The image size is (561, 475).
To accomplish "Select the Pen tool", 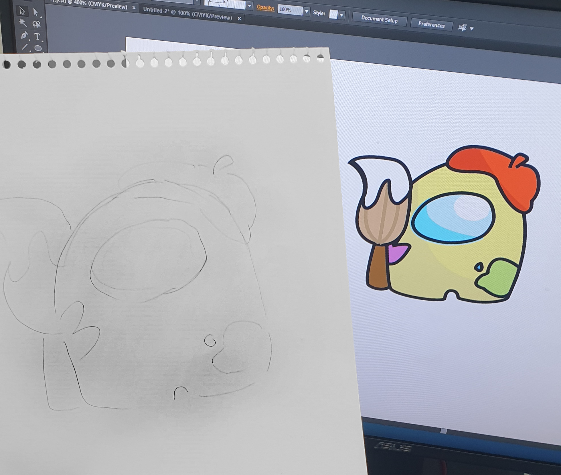I will 24,35.
